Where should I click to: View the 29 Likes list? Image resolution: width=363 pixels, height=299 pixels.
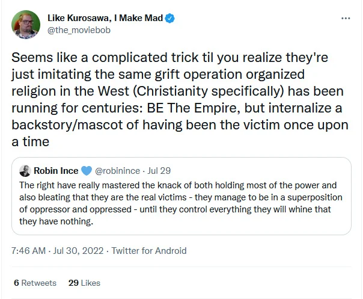point(85,283)
